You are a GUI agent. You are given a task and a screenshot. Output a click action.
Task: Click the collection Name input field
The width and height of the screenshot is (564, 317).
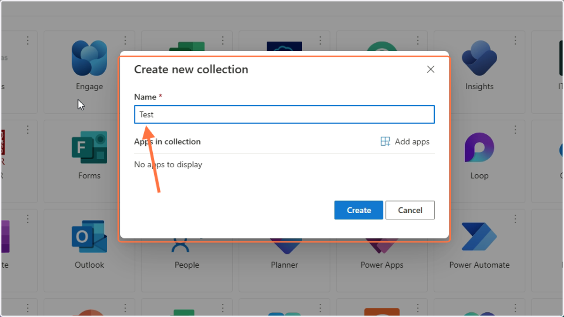click(284, 115)
